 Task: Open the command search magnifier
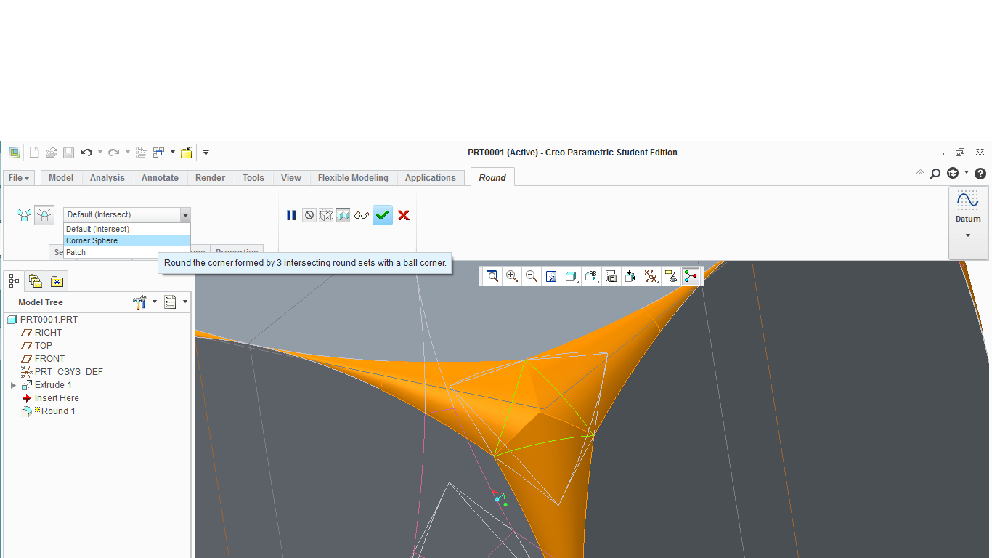pyautogui.click(x=935, y=174)
